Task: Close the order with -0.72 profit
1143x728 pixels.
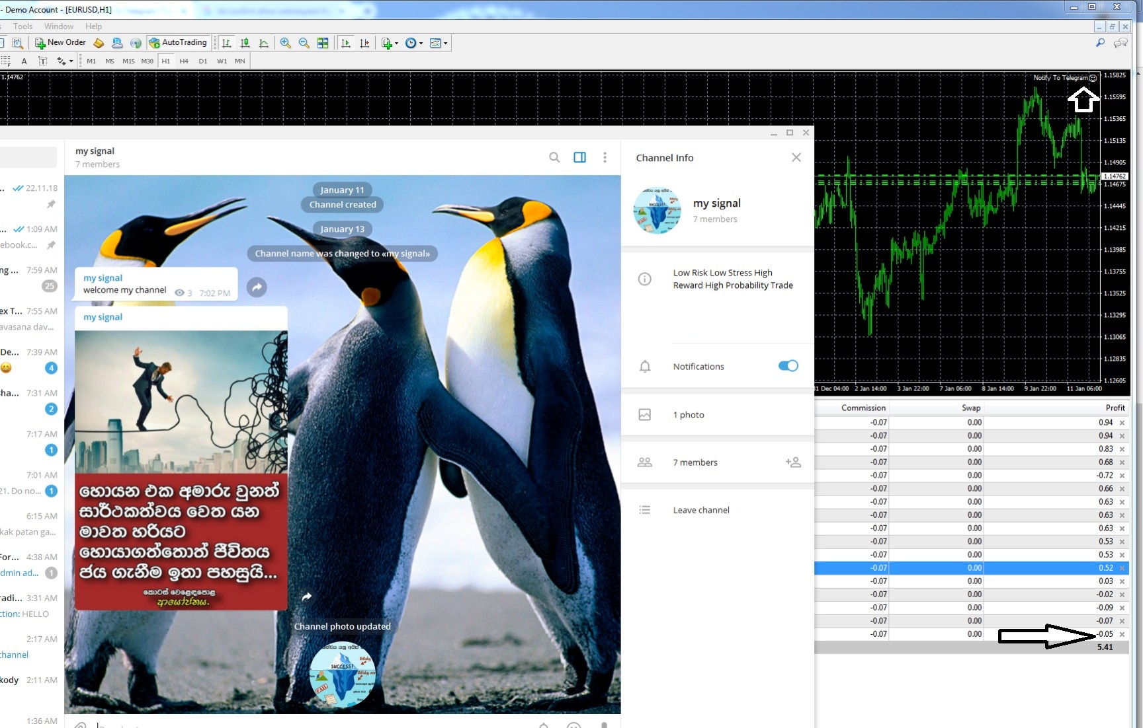Action: 1122,476
